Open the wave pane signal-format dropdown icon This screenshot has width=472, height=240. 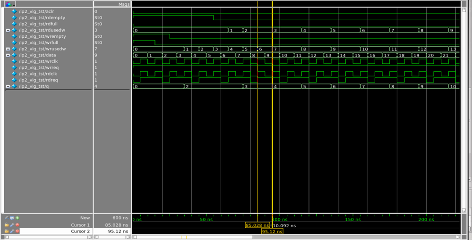pos(9,4)
